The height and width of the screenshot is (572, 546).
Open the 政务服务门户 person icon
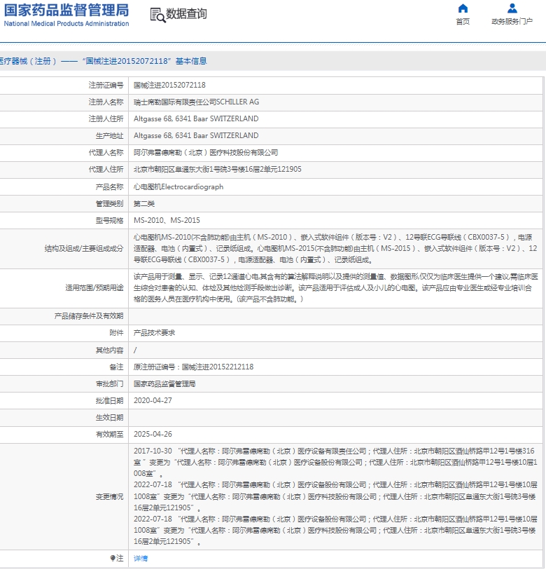[x=512, y=8]
